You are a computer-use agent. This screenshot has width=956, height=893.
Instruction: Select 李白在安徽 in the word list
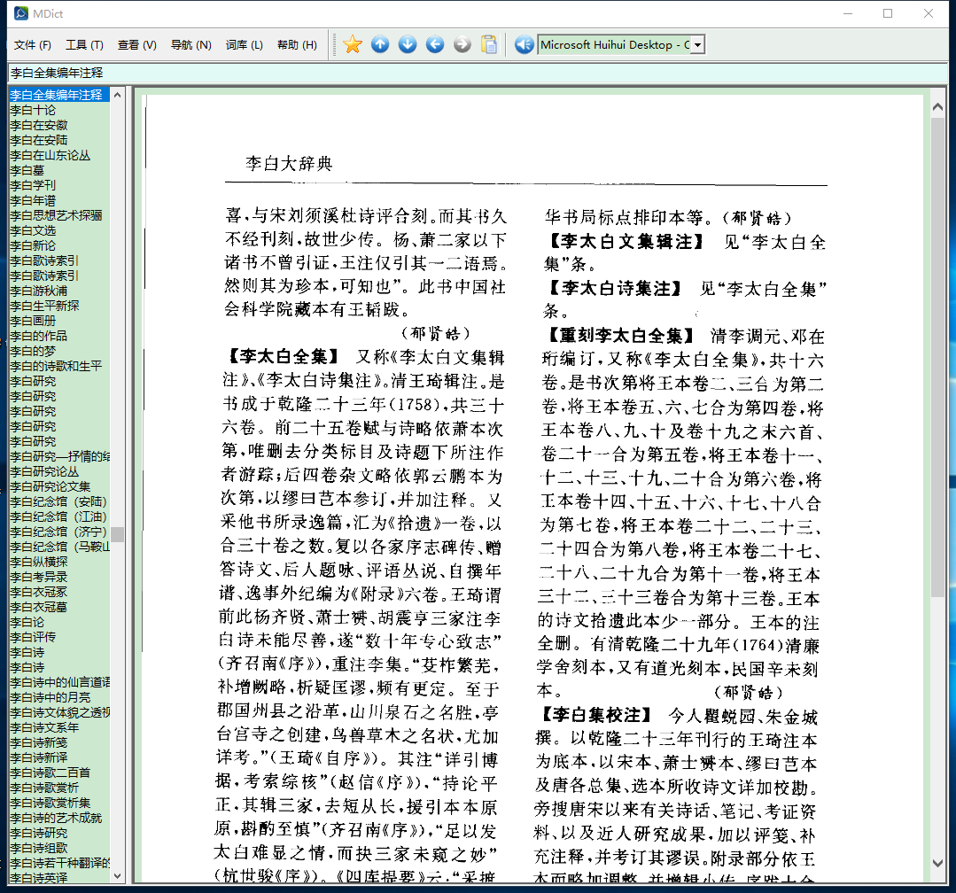coord(39,125)
